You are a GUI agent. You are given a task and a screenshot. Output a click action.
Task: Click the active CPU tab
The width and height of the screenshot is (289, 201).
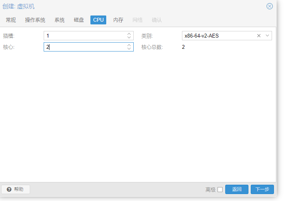tap(99, 20)
